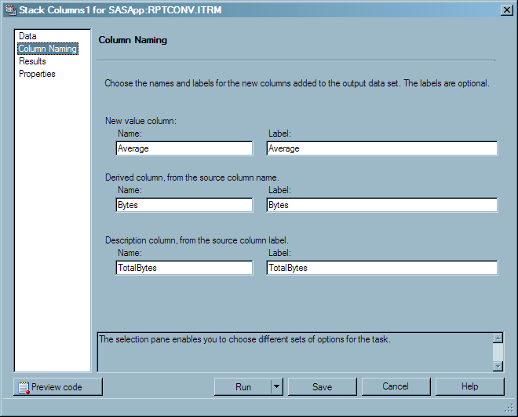Select Data in the selection pane

(27, 36)
